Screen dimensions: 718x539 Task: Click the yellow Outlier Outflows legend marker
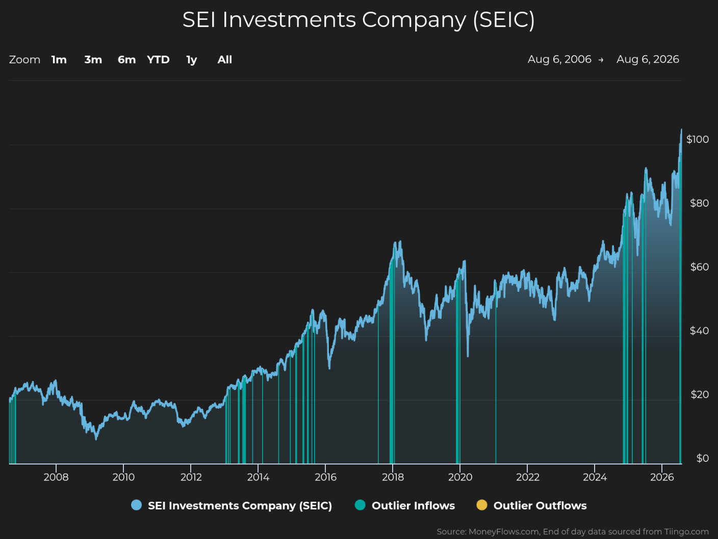[481, 505]
